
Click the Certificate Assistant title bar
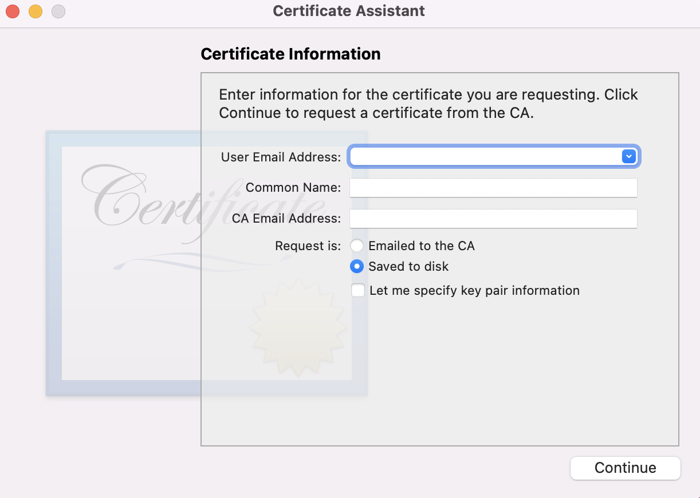tap(349, 10)
